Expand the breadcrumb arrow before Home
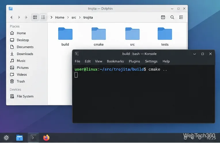 pyautogui.click(x=52, y=17)
